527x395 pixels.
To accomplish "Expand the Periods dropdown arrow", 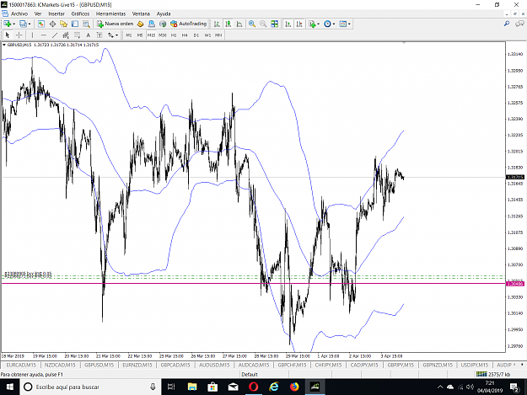I will tap(334, 24).
